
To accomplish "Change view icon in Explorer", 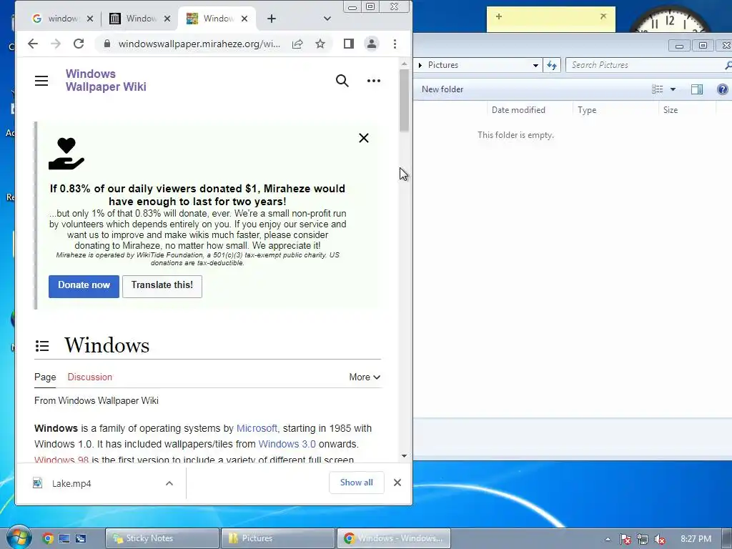I will point(658,89).
